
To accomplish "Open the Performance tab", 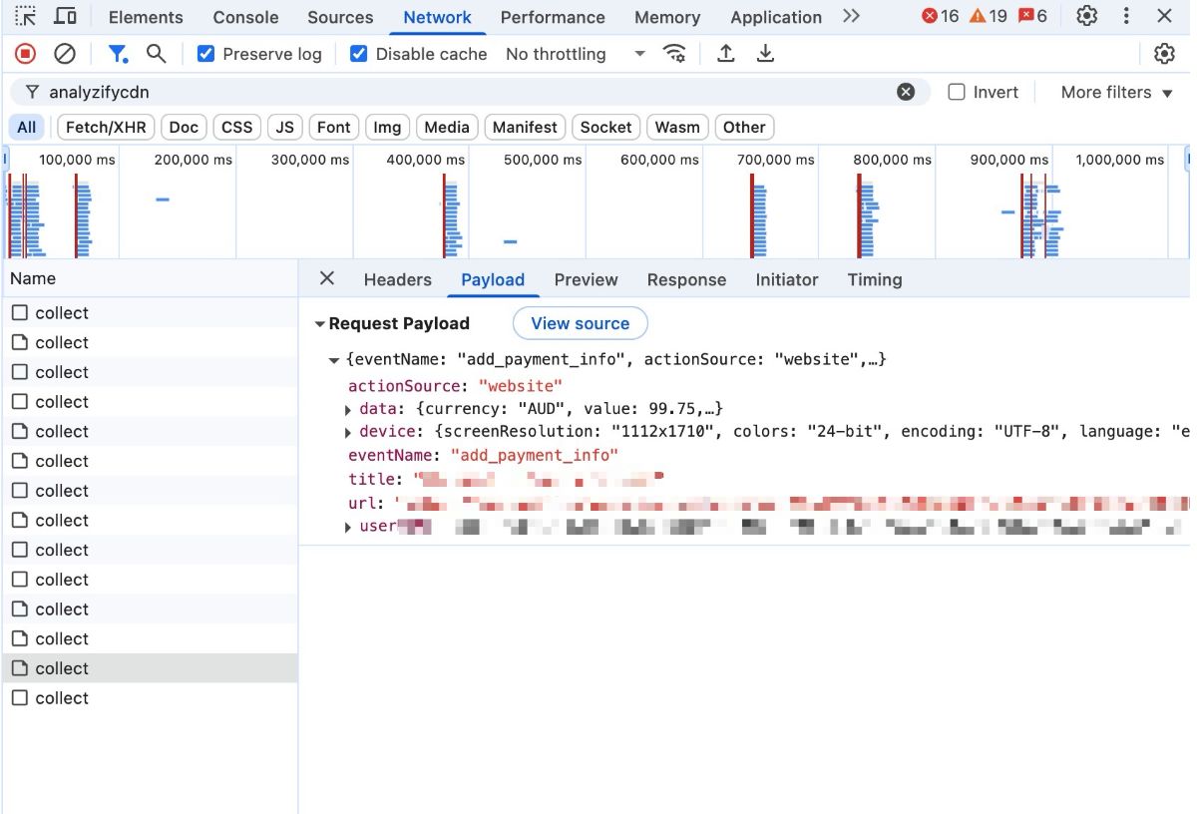I will coord(553,17).
